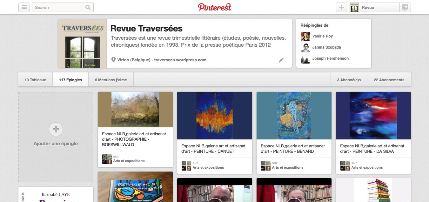Viewport: 429px width, 202px height.
Task: Open the PEINTURE - CANUET pin image
Action: tap(215, 116)
